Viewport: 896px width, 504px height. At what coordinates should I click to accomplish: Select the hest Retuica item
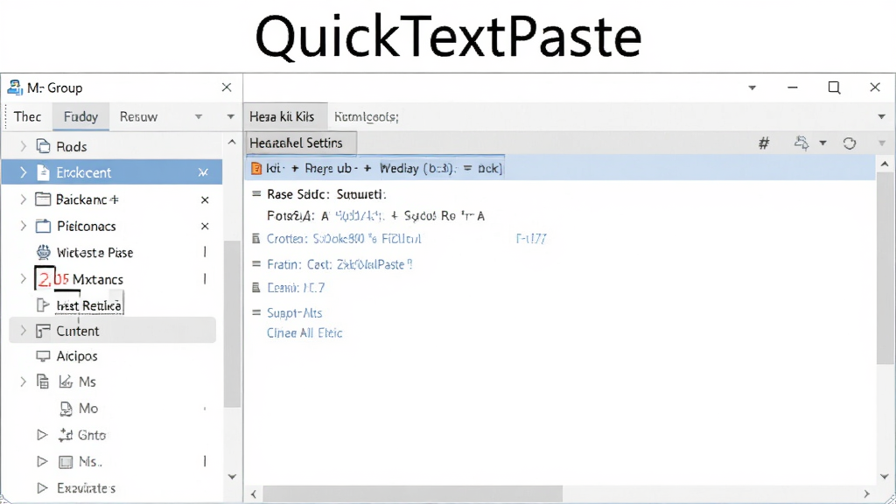click(89, 305)
